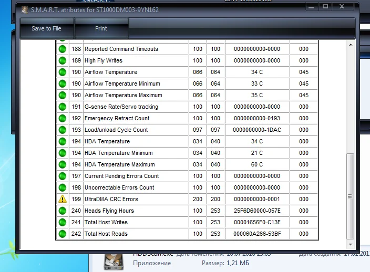
Task: Click the scrollbar up arrow
Action: click(351, 45)
